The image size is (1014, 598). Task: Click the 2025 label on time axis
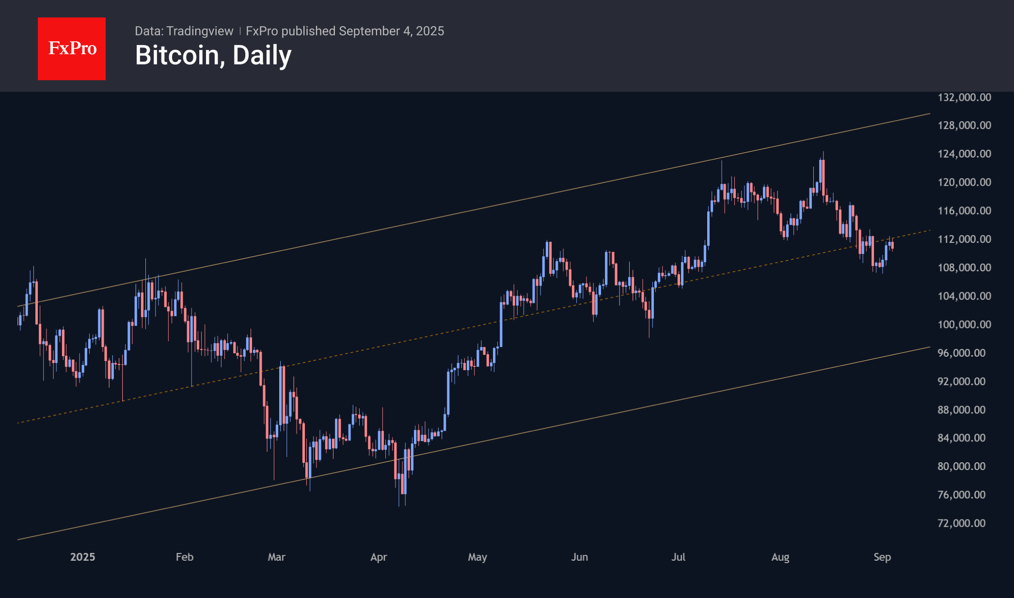pos(82,557)
